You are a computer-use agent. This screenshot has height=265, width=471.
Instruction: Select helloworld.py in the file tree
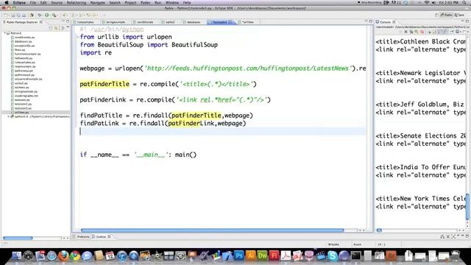click(x=23, y=58)
